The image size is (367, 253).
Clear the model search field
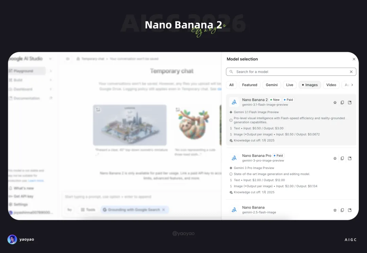pos(351,72)
